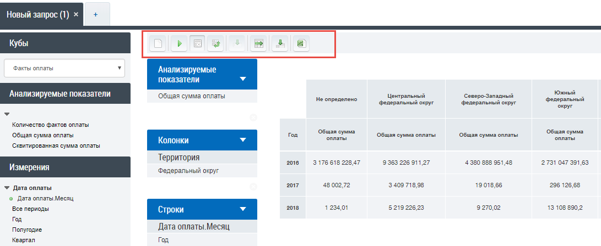Export the results to Excel
The width and height of the screenshot is (601, 246).
tap(301, 44)
